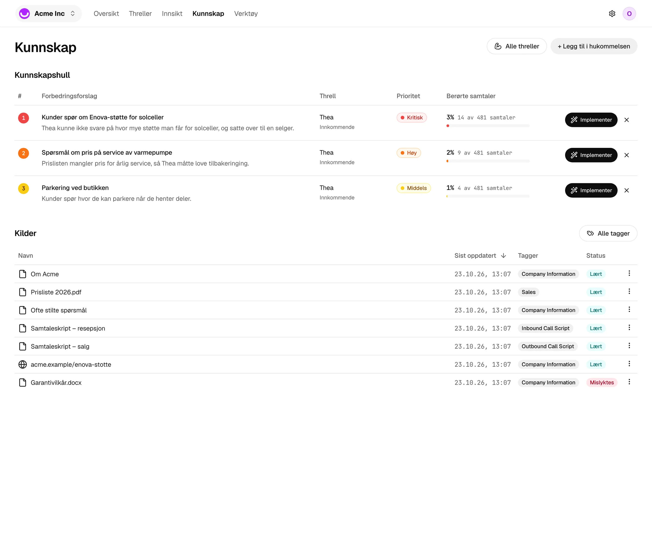Viewport: 652px width, 539px height.
Task: Dismiss the Parkering ved butikken suggestion
Action: pyautogui.click(x=626, y=191)
